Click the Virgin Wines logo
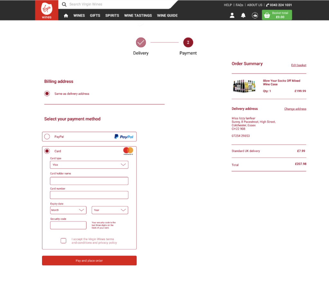 [47, 10]
